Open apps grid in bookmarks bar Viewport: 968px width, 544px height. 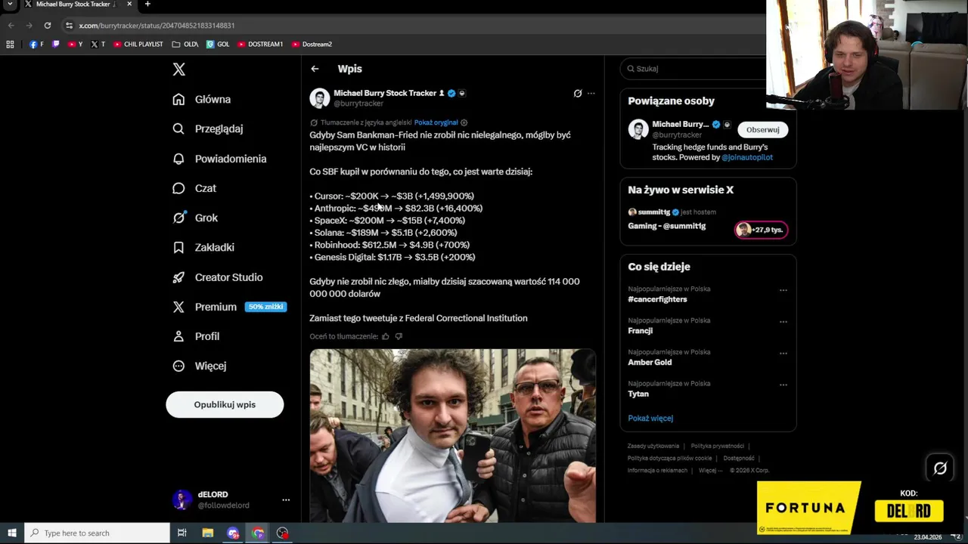10,44
